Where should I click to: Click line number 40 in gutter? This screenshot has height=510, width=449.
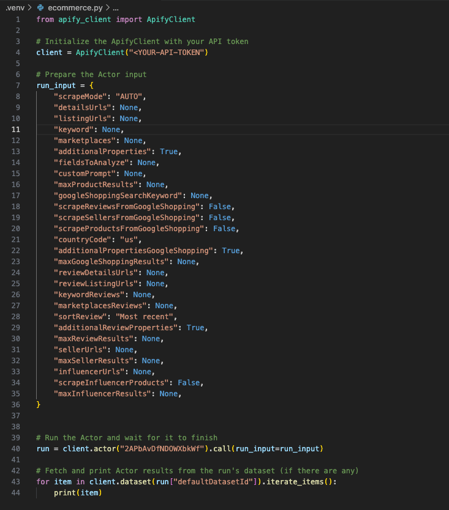click(16, 449)
